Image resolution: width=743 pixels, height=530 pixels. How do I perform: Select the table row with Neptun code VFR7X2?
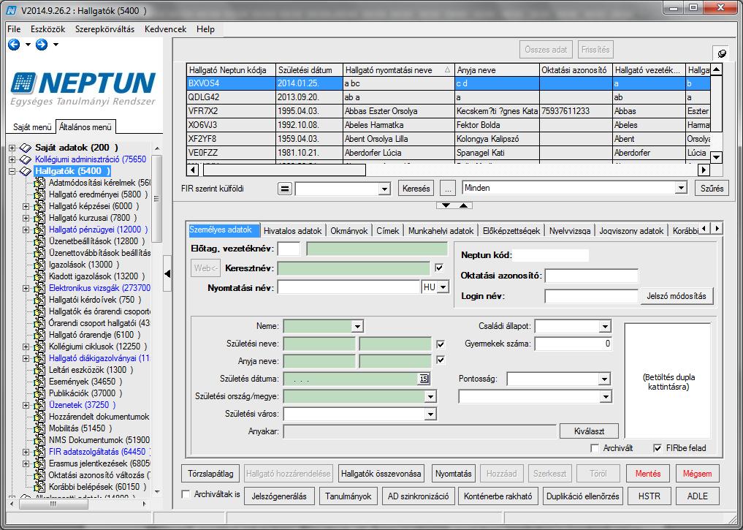[449, 111]
